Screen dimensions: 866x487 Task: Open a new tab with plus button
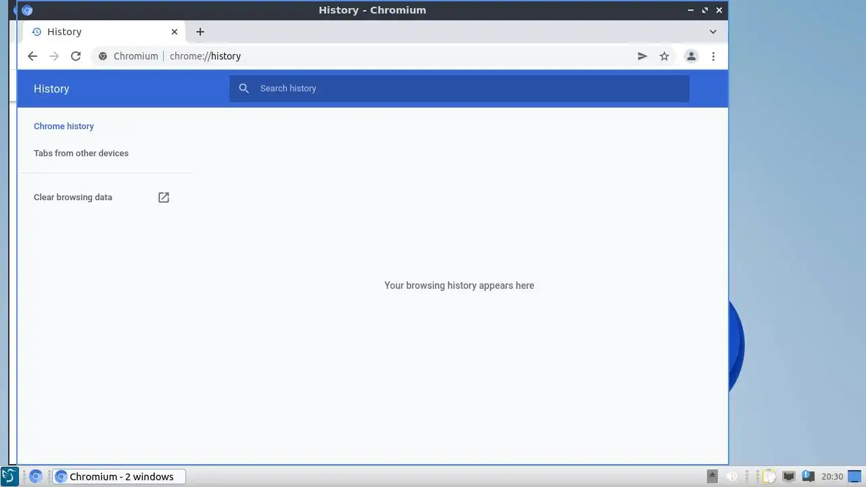(x=200, y=32)
